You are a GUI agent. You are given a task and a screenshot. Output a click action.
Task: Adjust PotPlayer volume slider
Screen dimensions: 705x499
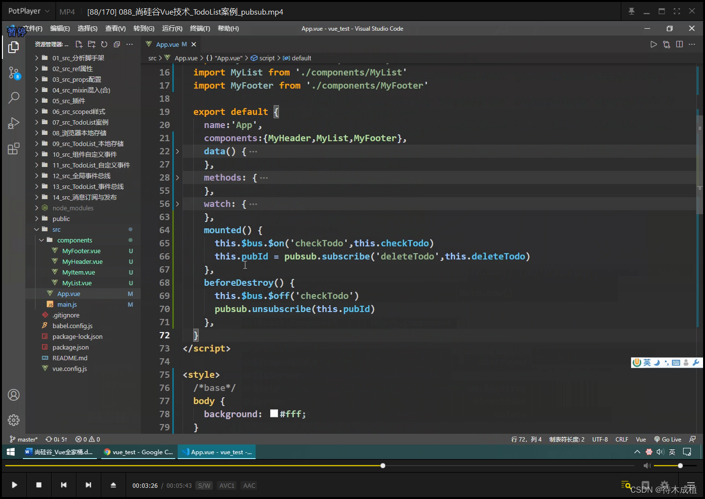click(x=675, y=466)
